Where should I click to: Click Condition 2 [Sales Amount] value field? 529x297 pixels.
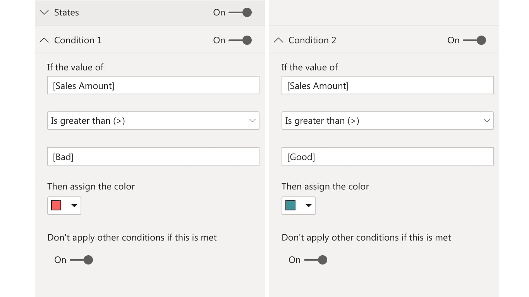pyautogui.click(x=387, y=85)
